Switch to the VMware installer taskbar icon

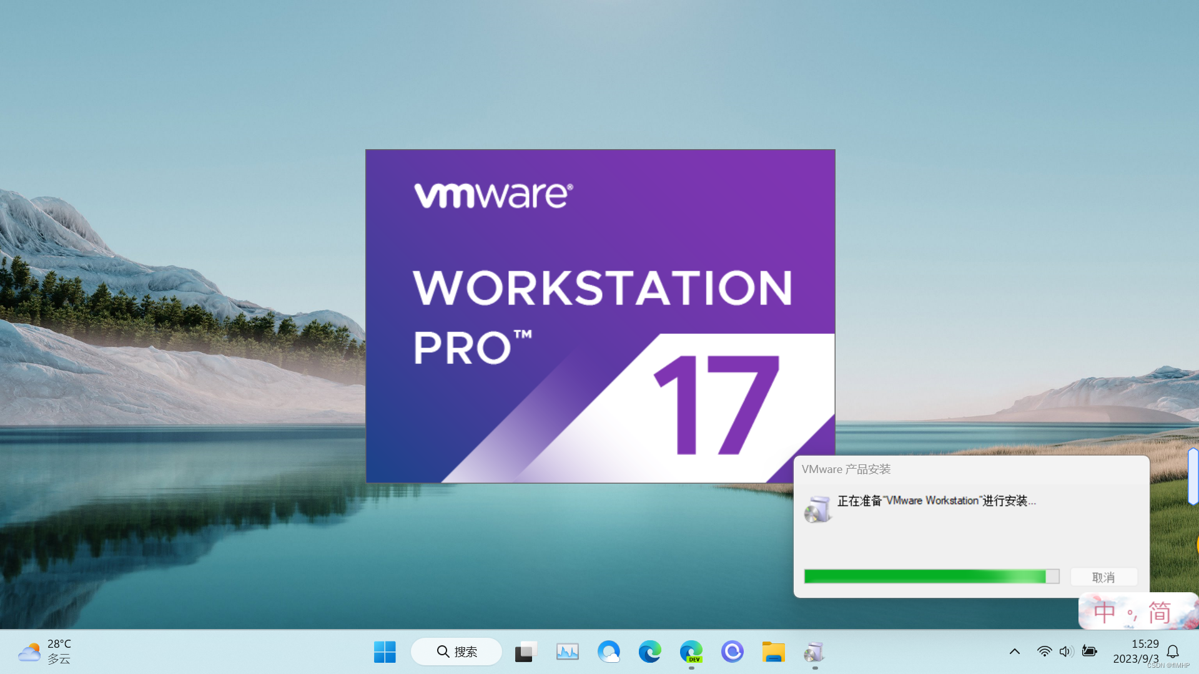coord(814,652)
